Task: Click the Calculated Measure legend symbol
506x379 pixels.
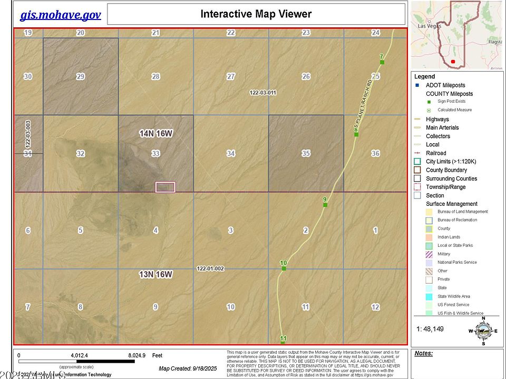Action: 429,110
